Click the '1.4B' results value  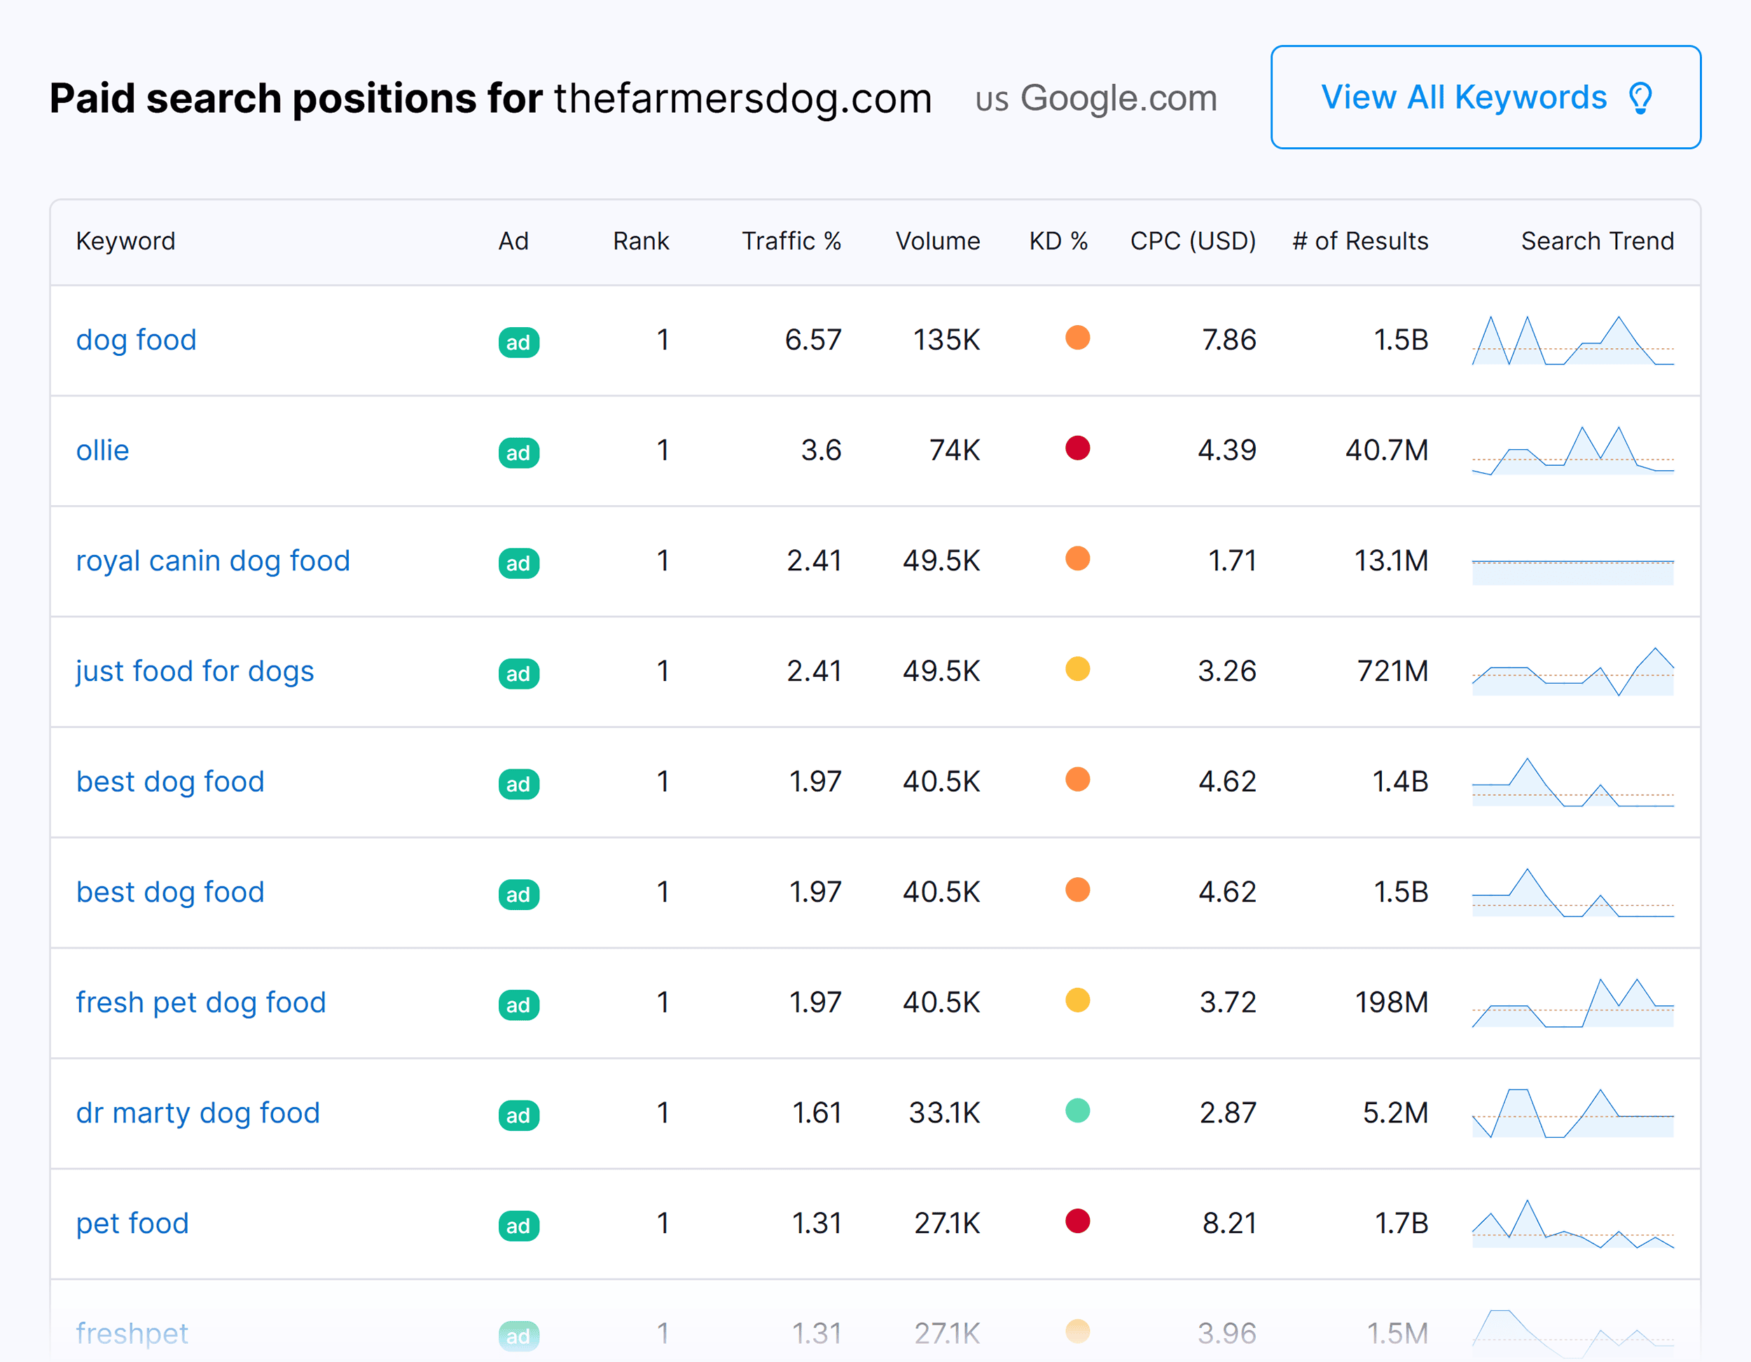pyautogui.click(x=1401, y=782)
